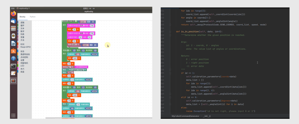The image size is (299, 124).
Task: Open LibreOffice Writer from the dock
Action: click(13, 43)
